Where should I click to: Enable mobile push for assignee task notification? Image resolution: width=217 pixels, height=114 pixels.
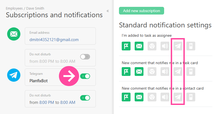click(191, 46)
